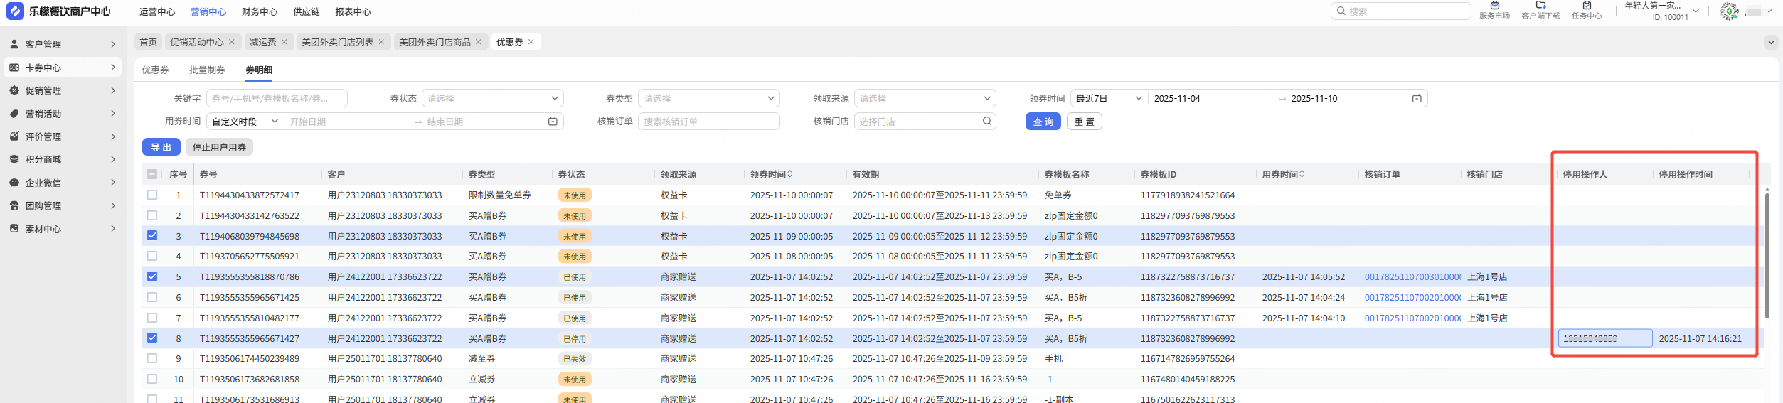Open the 自定义时段 dropdown
1783x403 pixels.
tap(245, 122)
